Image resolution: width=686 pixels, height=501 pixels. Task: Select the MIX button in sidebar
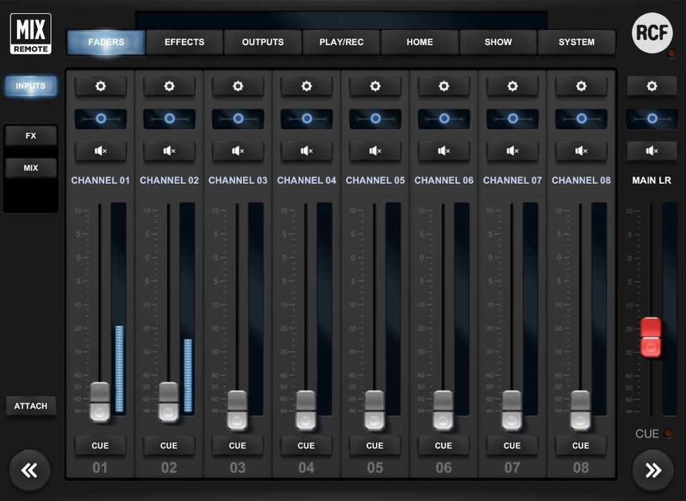31,168
